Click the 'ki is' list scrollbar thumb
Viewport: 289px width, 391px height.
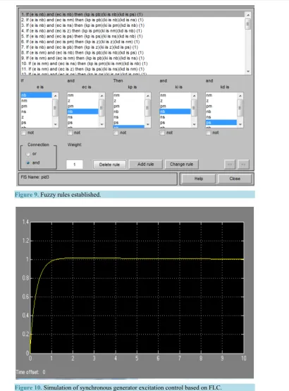(194, 108)
